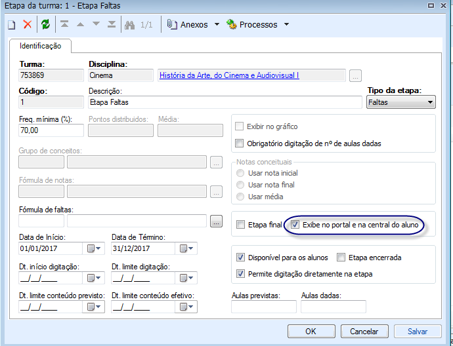Check Obrigatório digitação de nº de aulas dadas

click(240, 144)
